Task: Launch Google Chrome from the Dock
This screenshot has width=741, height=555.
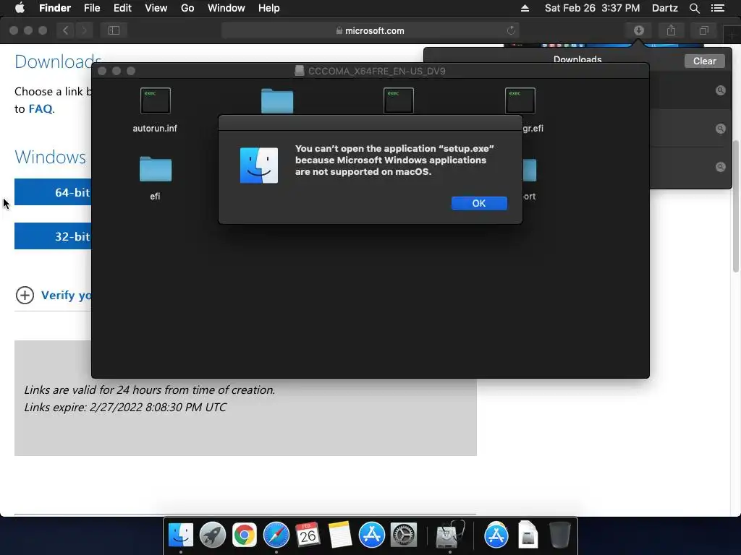Action: click(244, 535)
